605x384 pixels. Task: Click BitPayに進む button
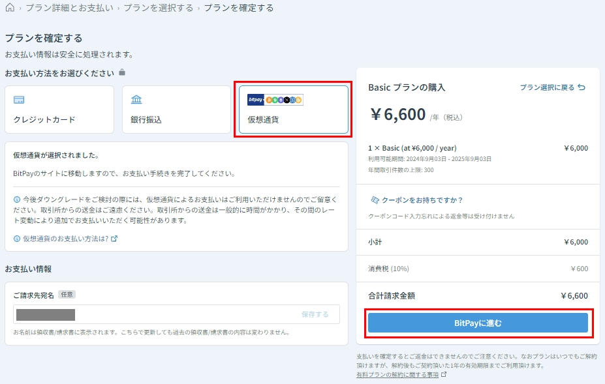click(x=478, y=323)
